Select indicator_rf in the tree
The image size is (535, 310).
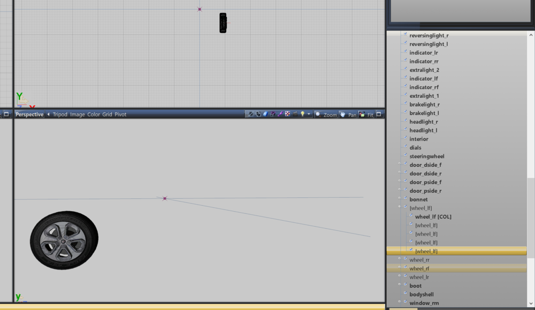(424, 87)
